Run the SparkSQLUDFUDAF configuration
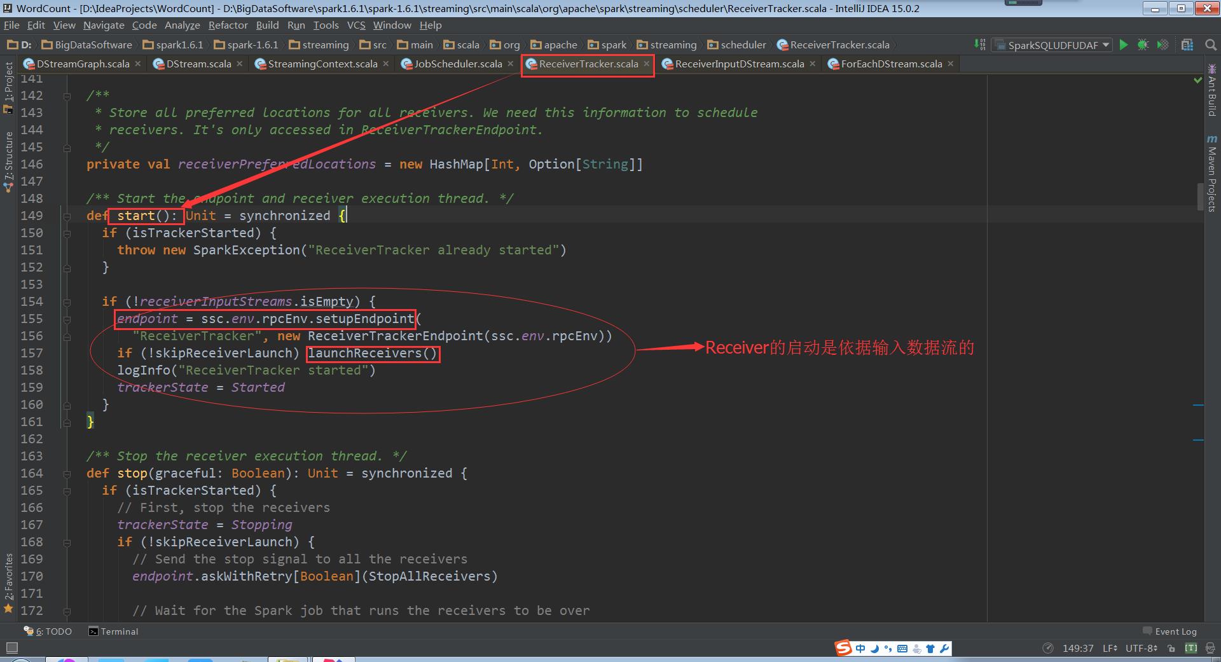Viewport: 1221px width, 662px height. click(x=1124, y=45)
